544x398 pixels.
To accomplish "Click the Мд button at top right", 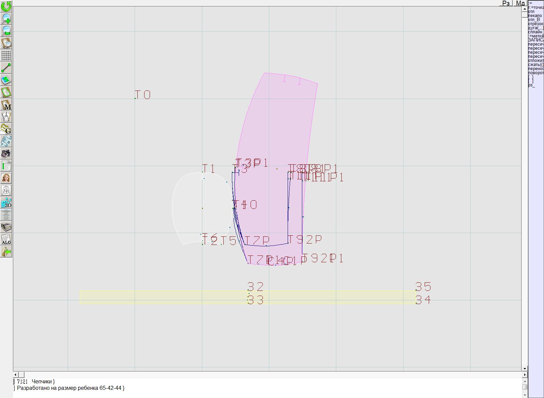I will (x=520, y=3).
